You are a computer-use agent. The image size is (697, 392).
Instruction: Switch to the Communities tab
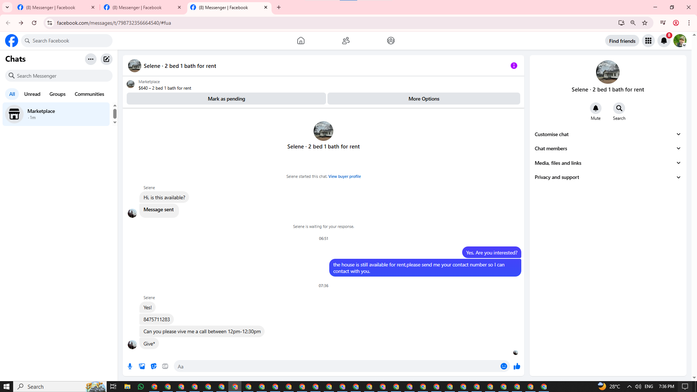coord(89,94)
